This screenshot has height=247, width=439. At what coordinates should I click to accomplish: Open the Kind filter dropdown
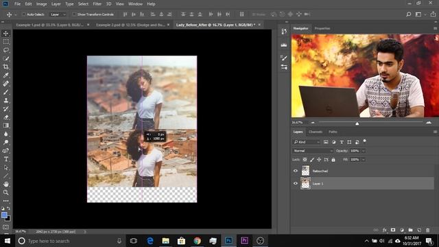point(307,142)
